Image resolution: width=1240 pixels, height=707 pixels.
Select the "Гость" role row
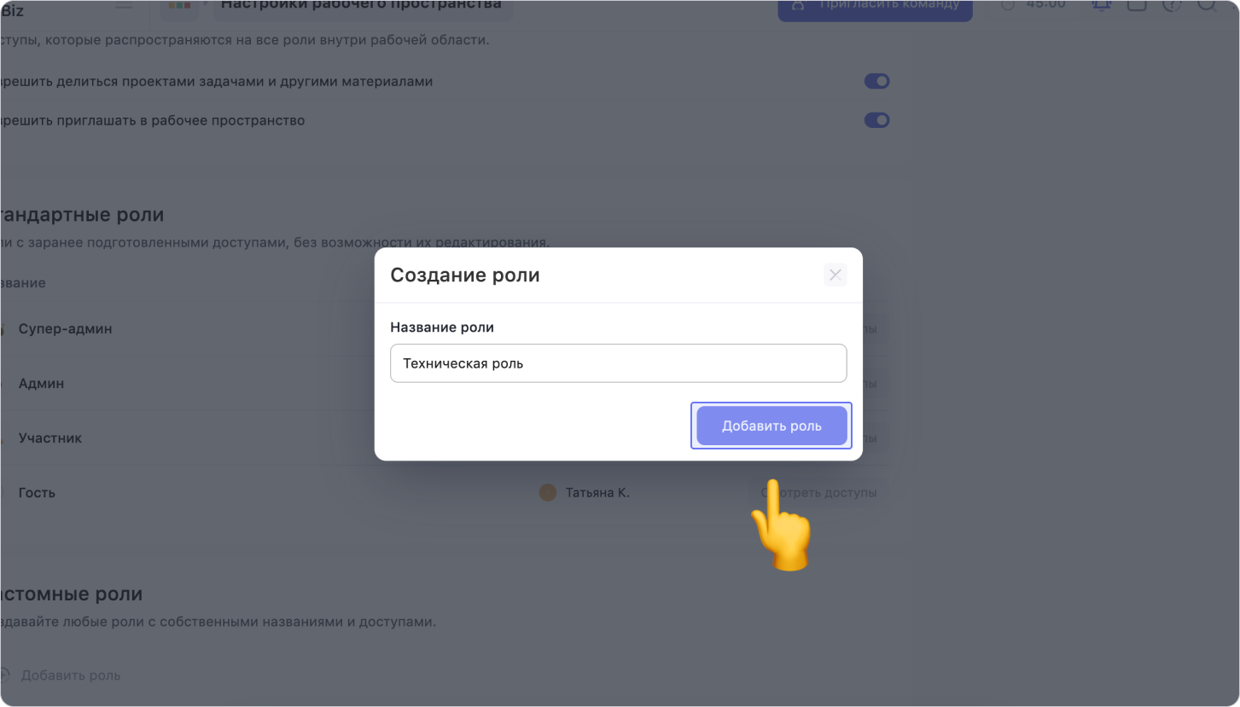[37, 493]
